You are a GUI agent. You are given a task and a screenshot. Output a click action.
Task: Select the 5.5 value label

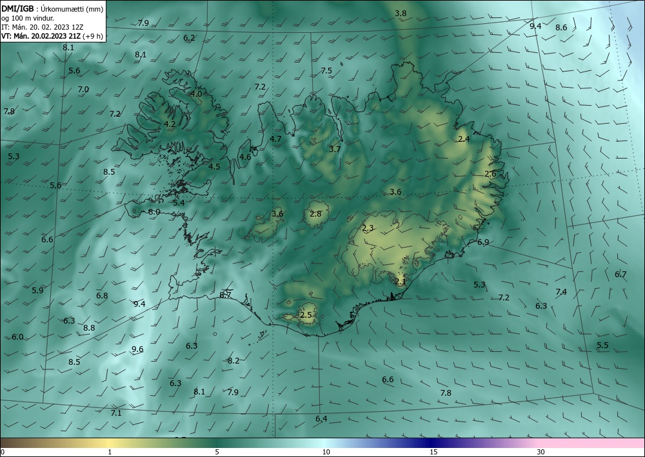(x=602, y=345)
